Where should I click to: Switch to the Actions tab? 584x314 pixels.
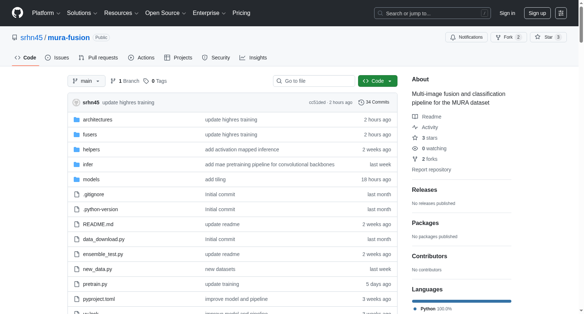click(x=141, y=58)
